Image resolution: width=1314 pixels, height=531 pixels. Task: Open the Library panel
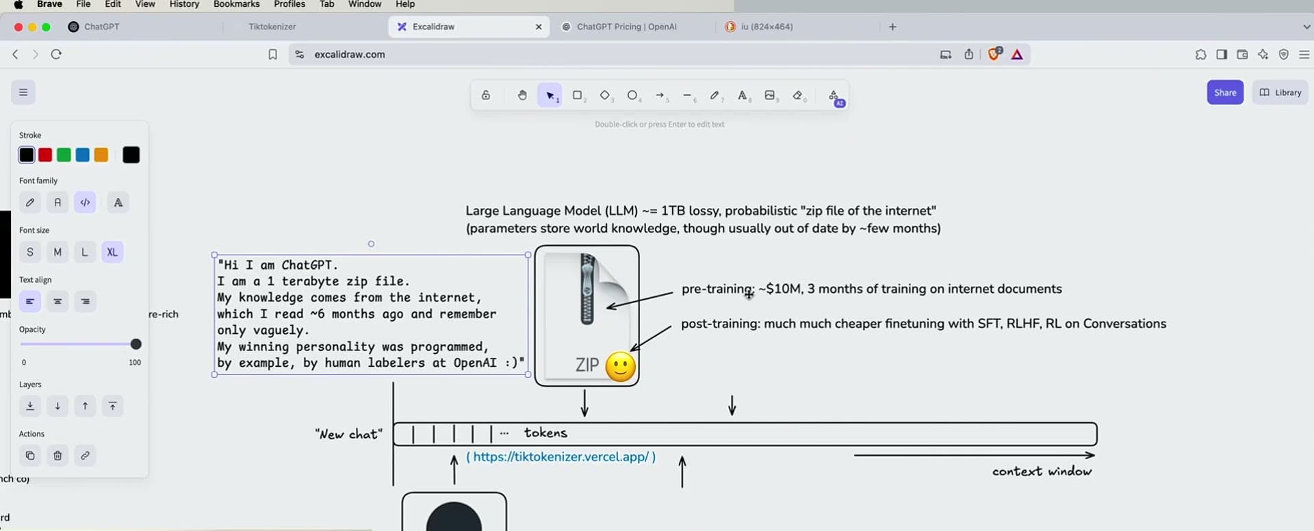pos(1280,92)
